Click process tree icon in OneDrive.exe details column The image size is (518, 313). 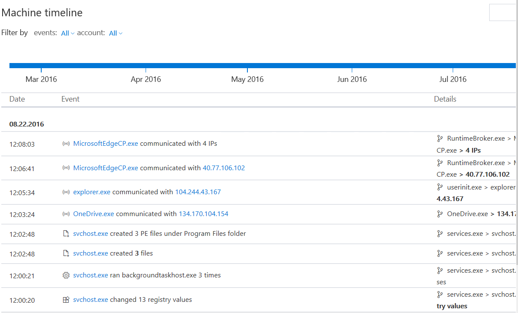(439, 214)
